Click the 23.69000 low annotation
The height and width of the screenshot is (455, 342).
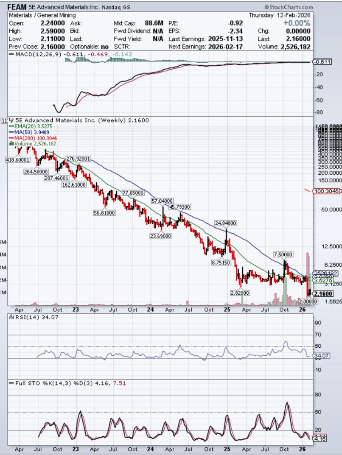pyautogui.click(x=161, y=236)
